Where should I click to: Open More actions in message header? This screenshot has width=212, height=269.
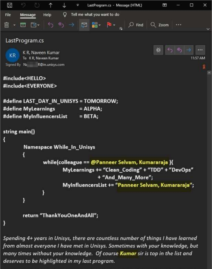coord(200,50)
